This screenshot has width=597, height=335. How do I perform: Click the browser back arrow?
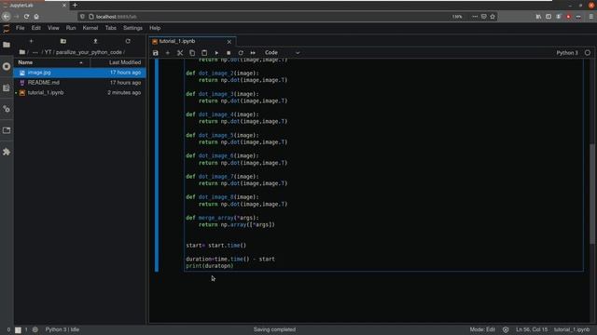(x=7, y=17)
